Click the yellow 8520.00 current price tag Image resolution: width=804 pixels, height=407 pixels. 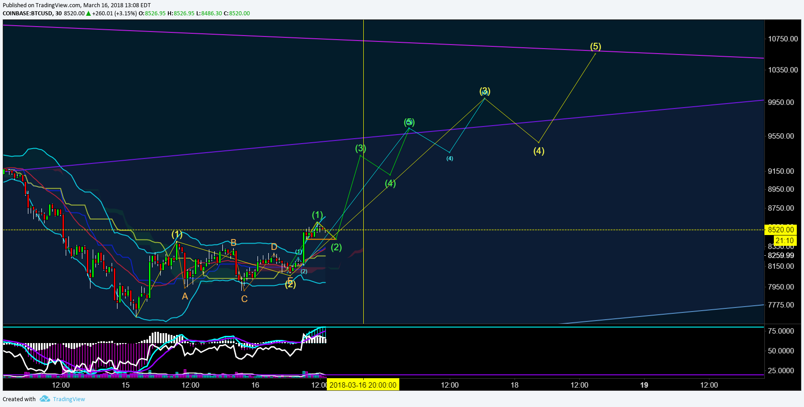781,230
